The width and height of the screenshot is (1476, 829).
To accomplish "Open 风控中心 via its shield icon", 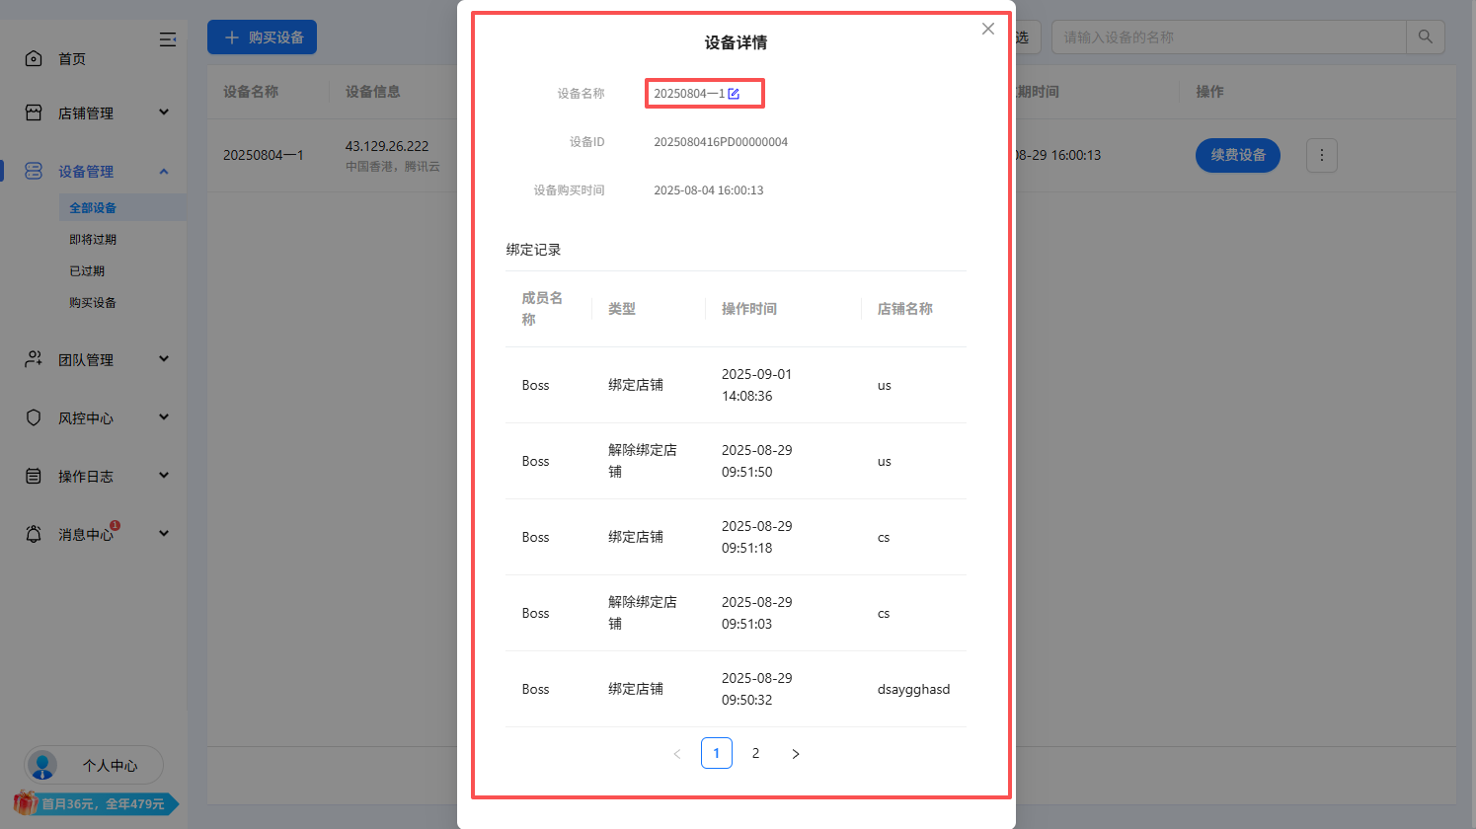I will (x=33, y=416).
